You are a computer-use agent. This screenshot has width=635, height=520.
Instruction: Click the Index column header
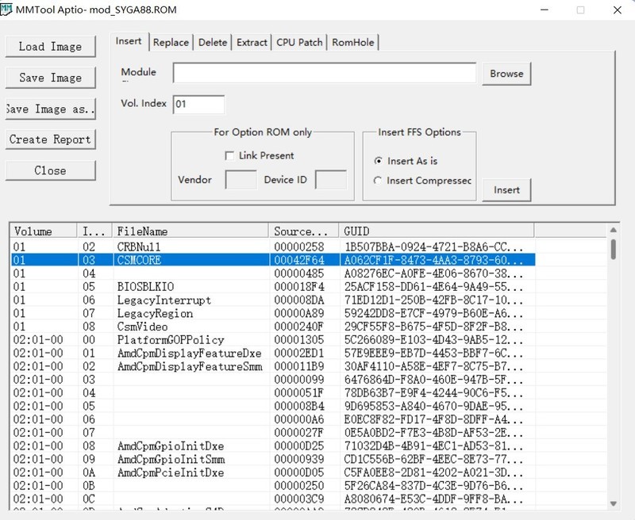tap(94, 231)
